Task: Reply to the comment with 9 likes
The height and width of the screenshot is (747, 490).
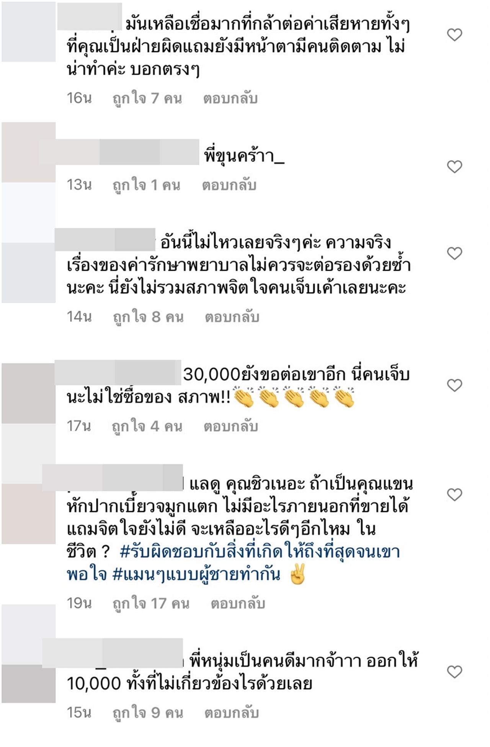Action: (x=232, y=713)
